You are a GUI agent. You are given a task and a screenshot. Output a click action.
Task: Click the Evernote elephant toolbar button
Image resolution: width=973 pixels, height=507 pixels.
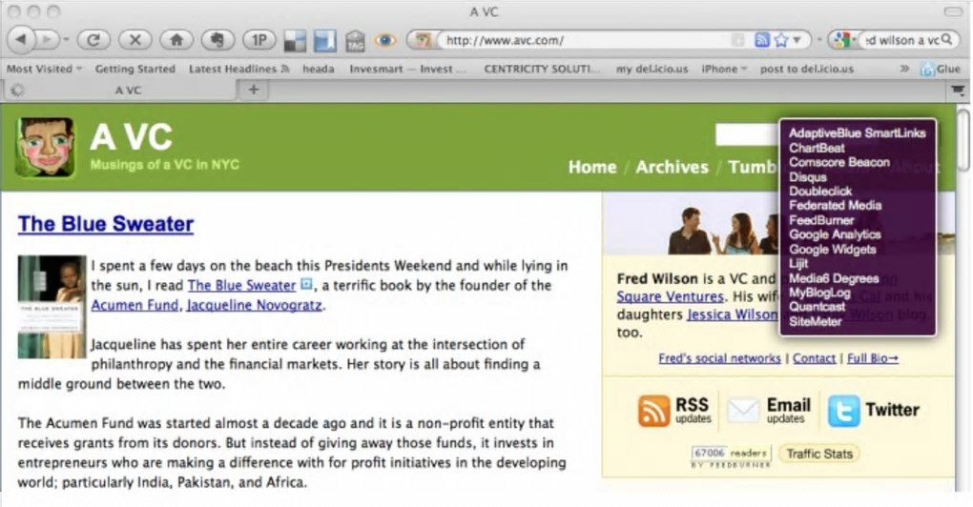[x=217, y=40]
